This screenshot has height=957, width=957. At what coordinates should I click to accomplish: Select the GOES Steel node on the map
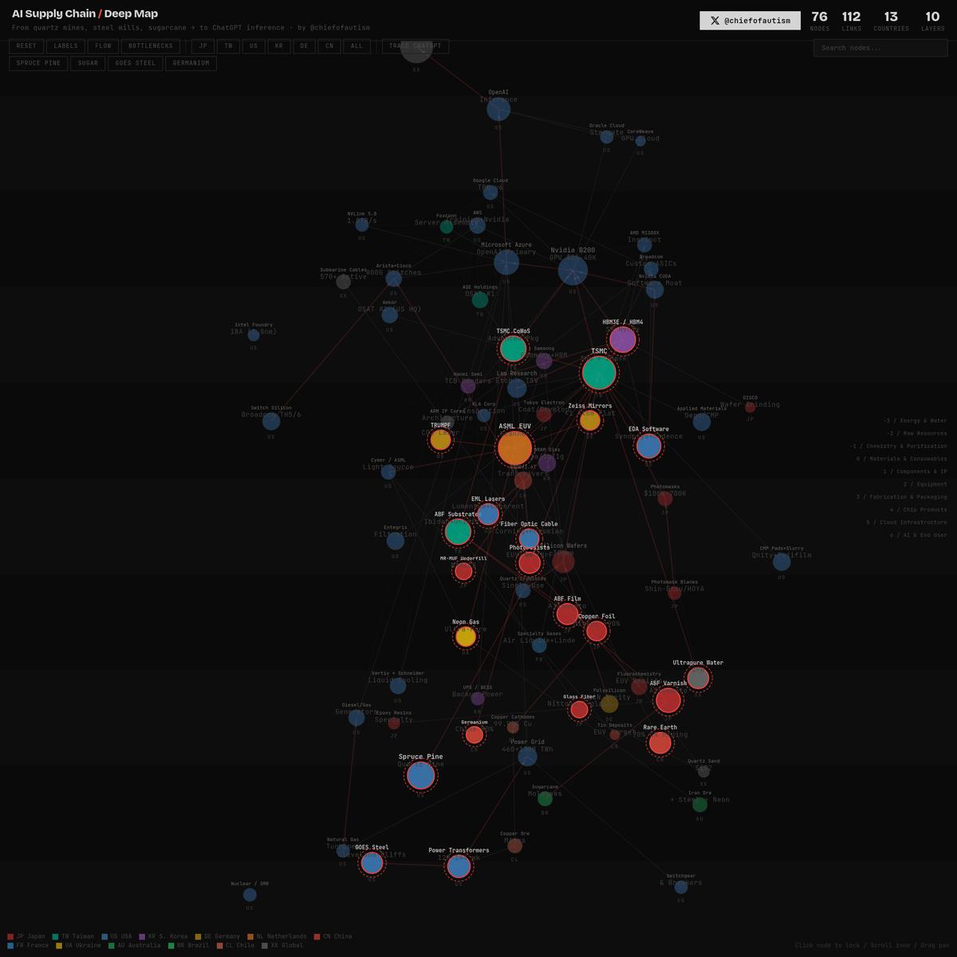372,863
